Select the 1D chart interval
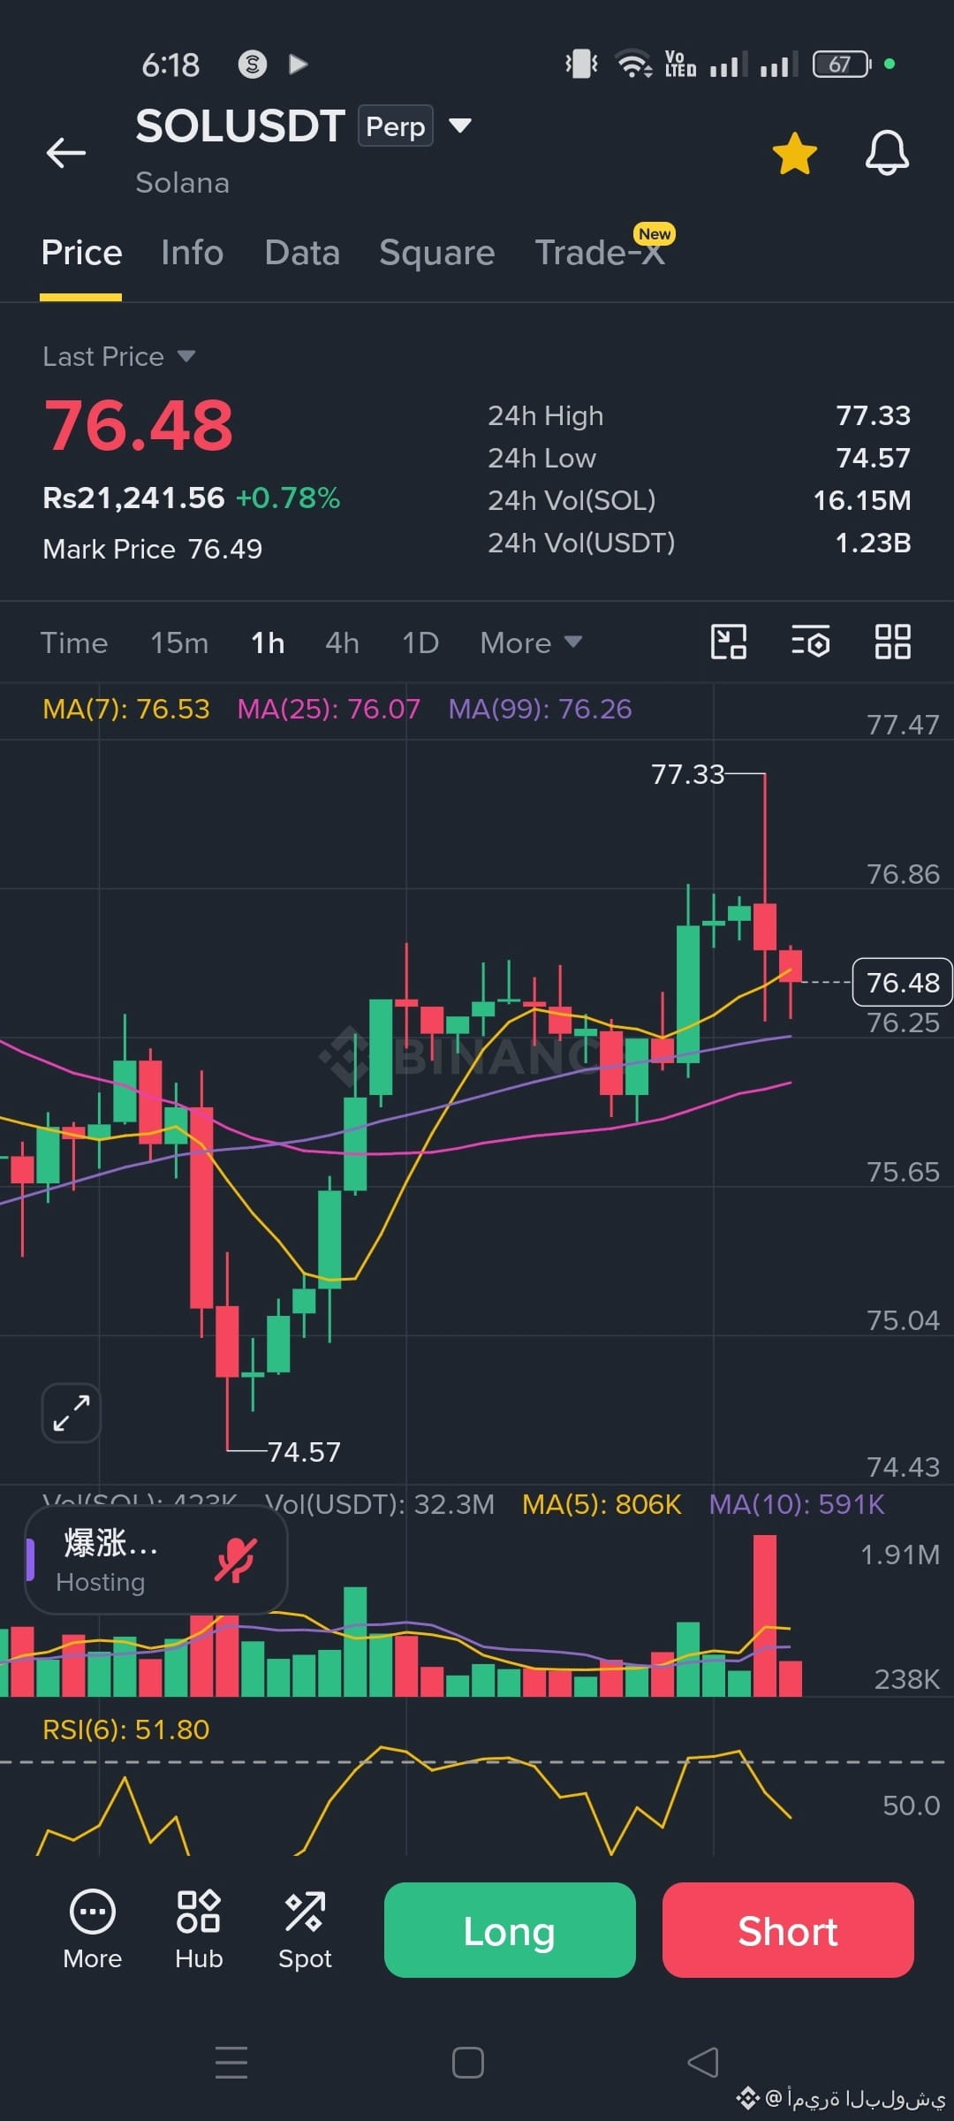Viewport: 954px width, 2121px height. [x=420, y=642]
